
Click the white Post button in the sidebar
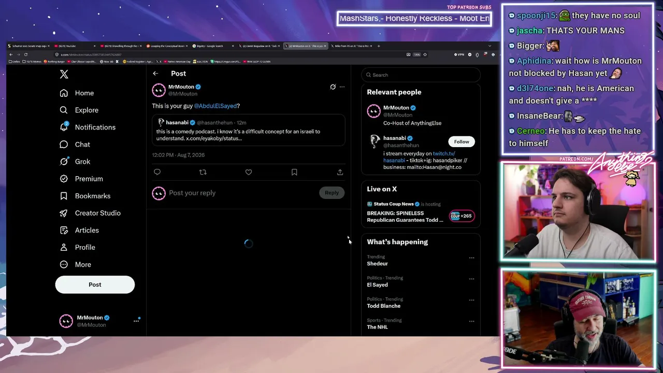[95, 284]
